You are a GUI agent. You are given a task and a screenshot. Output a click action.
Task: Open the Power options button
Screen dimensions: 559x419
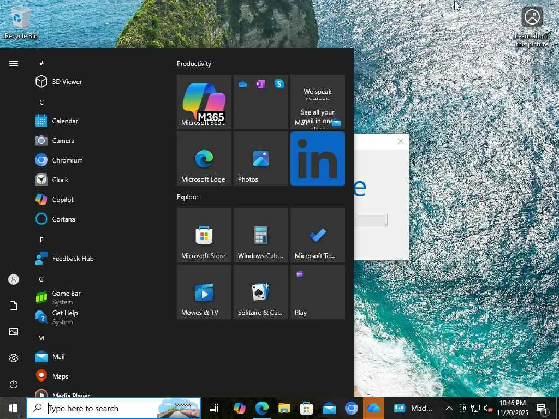[x=14, y=384]
